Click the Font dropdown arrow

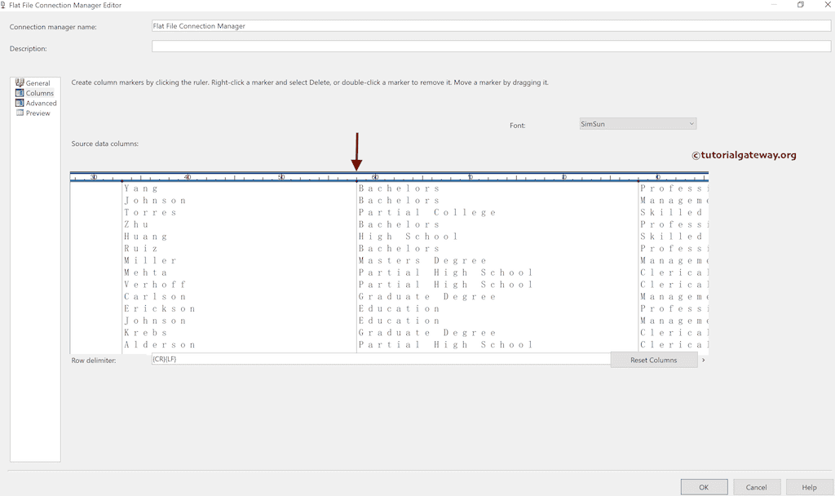[691, 124]
